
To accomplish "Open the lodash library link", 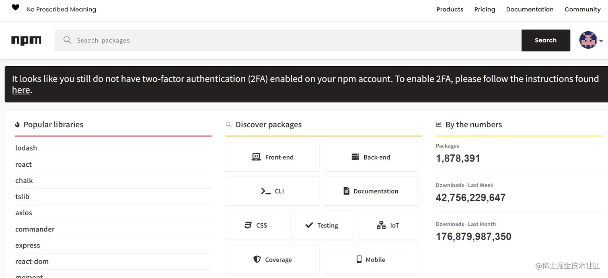I will [x=26, y=148].
